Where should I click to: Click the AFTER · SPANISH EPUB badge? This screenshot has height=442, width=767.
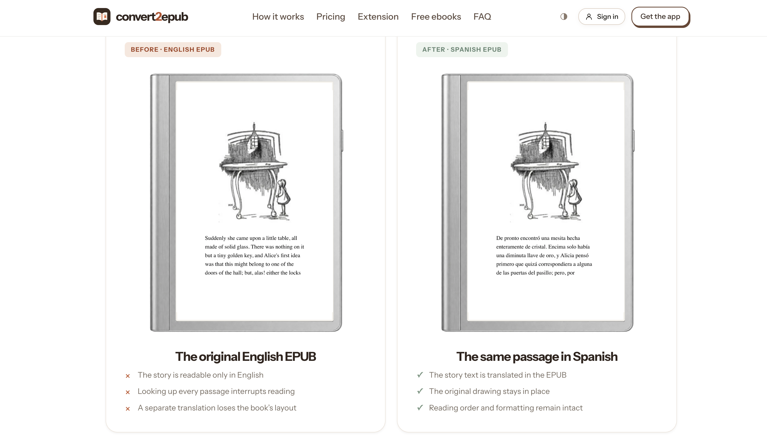pyautogui.click(x=462, y=49)
